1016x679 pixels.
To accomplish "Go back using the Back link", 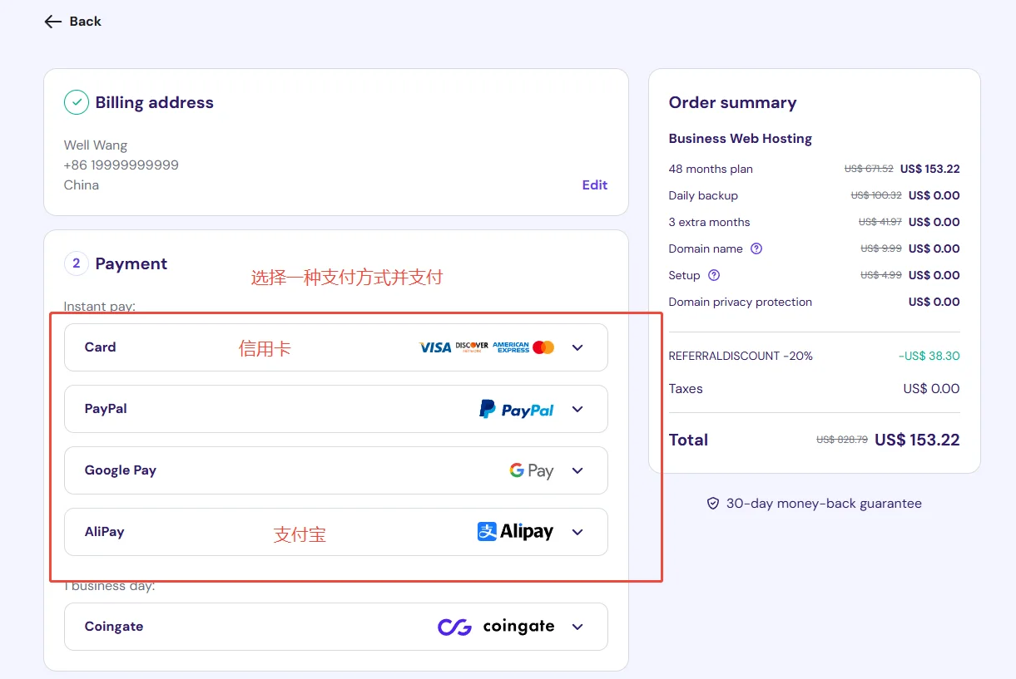I will [73, 22].
